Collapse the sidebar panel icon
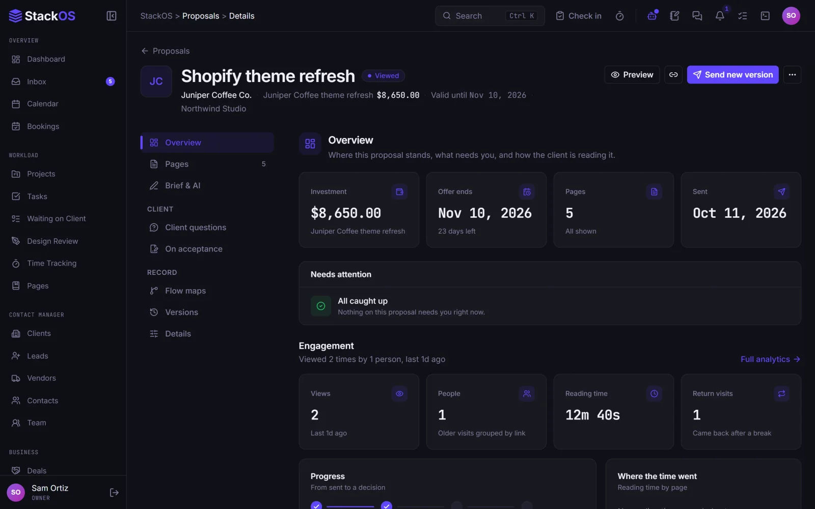Image resolution: width=815 pixels, height=509 pixels. (x=111, y=16)
